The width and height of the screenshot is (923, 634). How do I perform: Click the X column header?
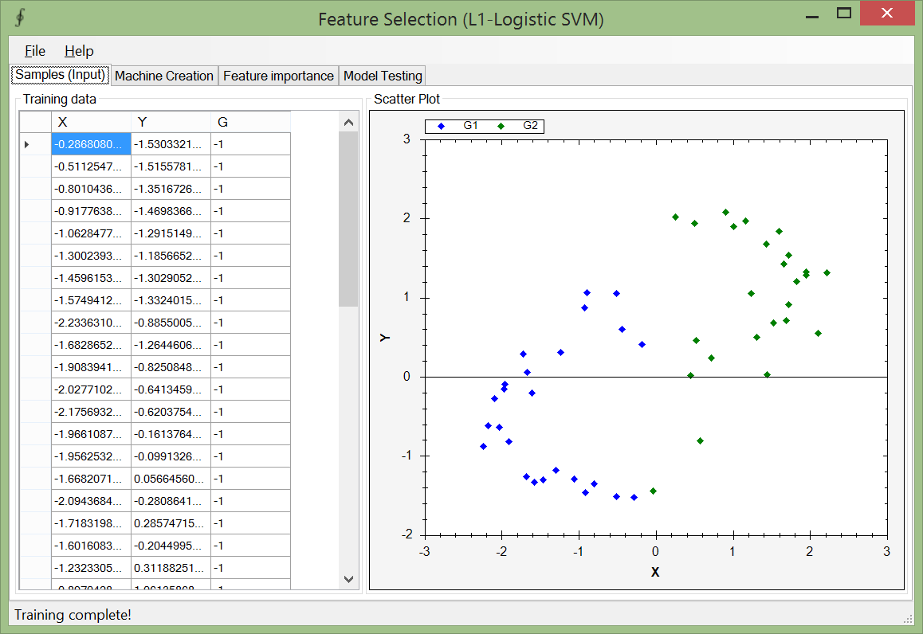pos(91,122)
